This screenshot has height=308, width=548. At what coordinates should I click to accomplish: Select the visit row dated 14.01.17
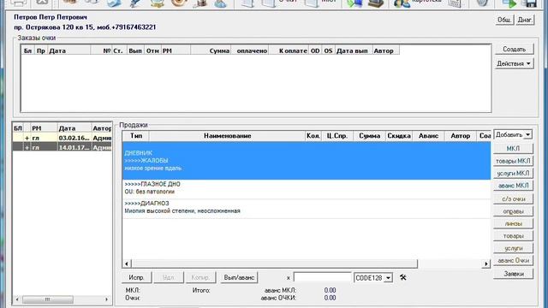click(x=63, y=147)
